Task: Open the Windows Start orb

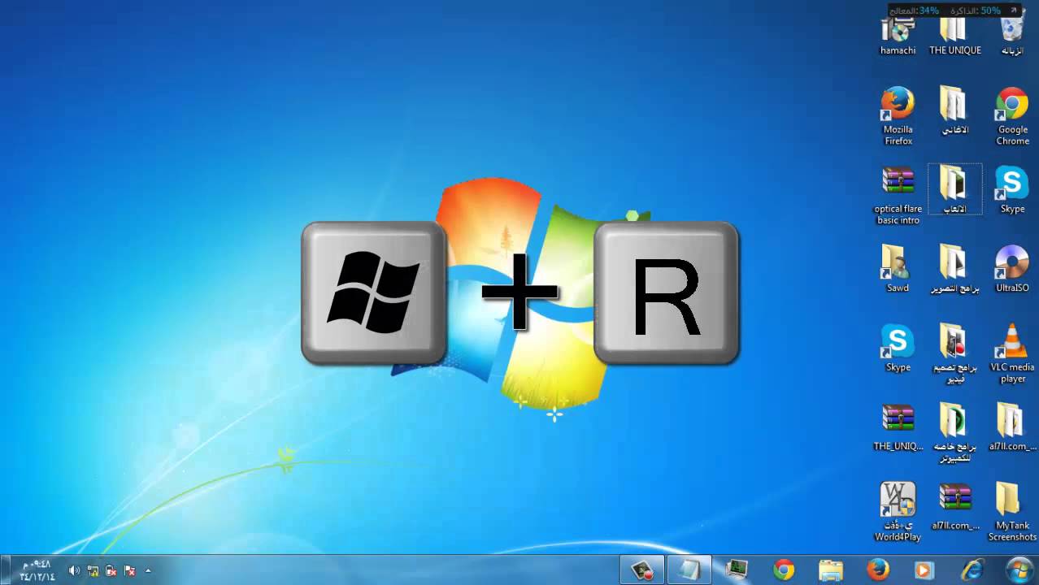Action: [1018, 570]
